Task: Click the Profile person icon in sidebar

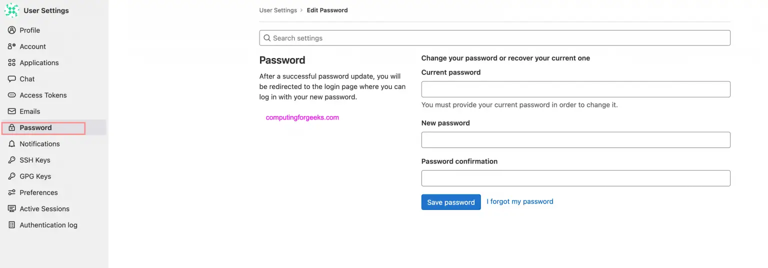Action: click(x=12, y=30)
